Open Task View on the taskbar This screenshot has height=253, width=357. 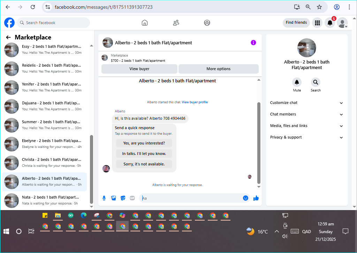[x=31, y=232]
